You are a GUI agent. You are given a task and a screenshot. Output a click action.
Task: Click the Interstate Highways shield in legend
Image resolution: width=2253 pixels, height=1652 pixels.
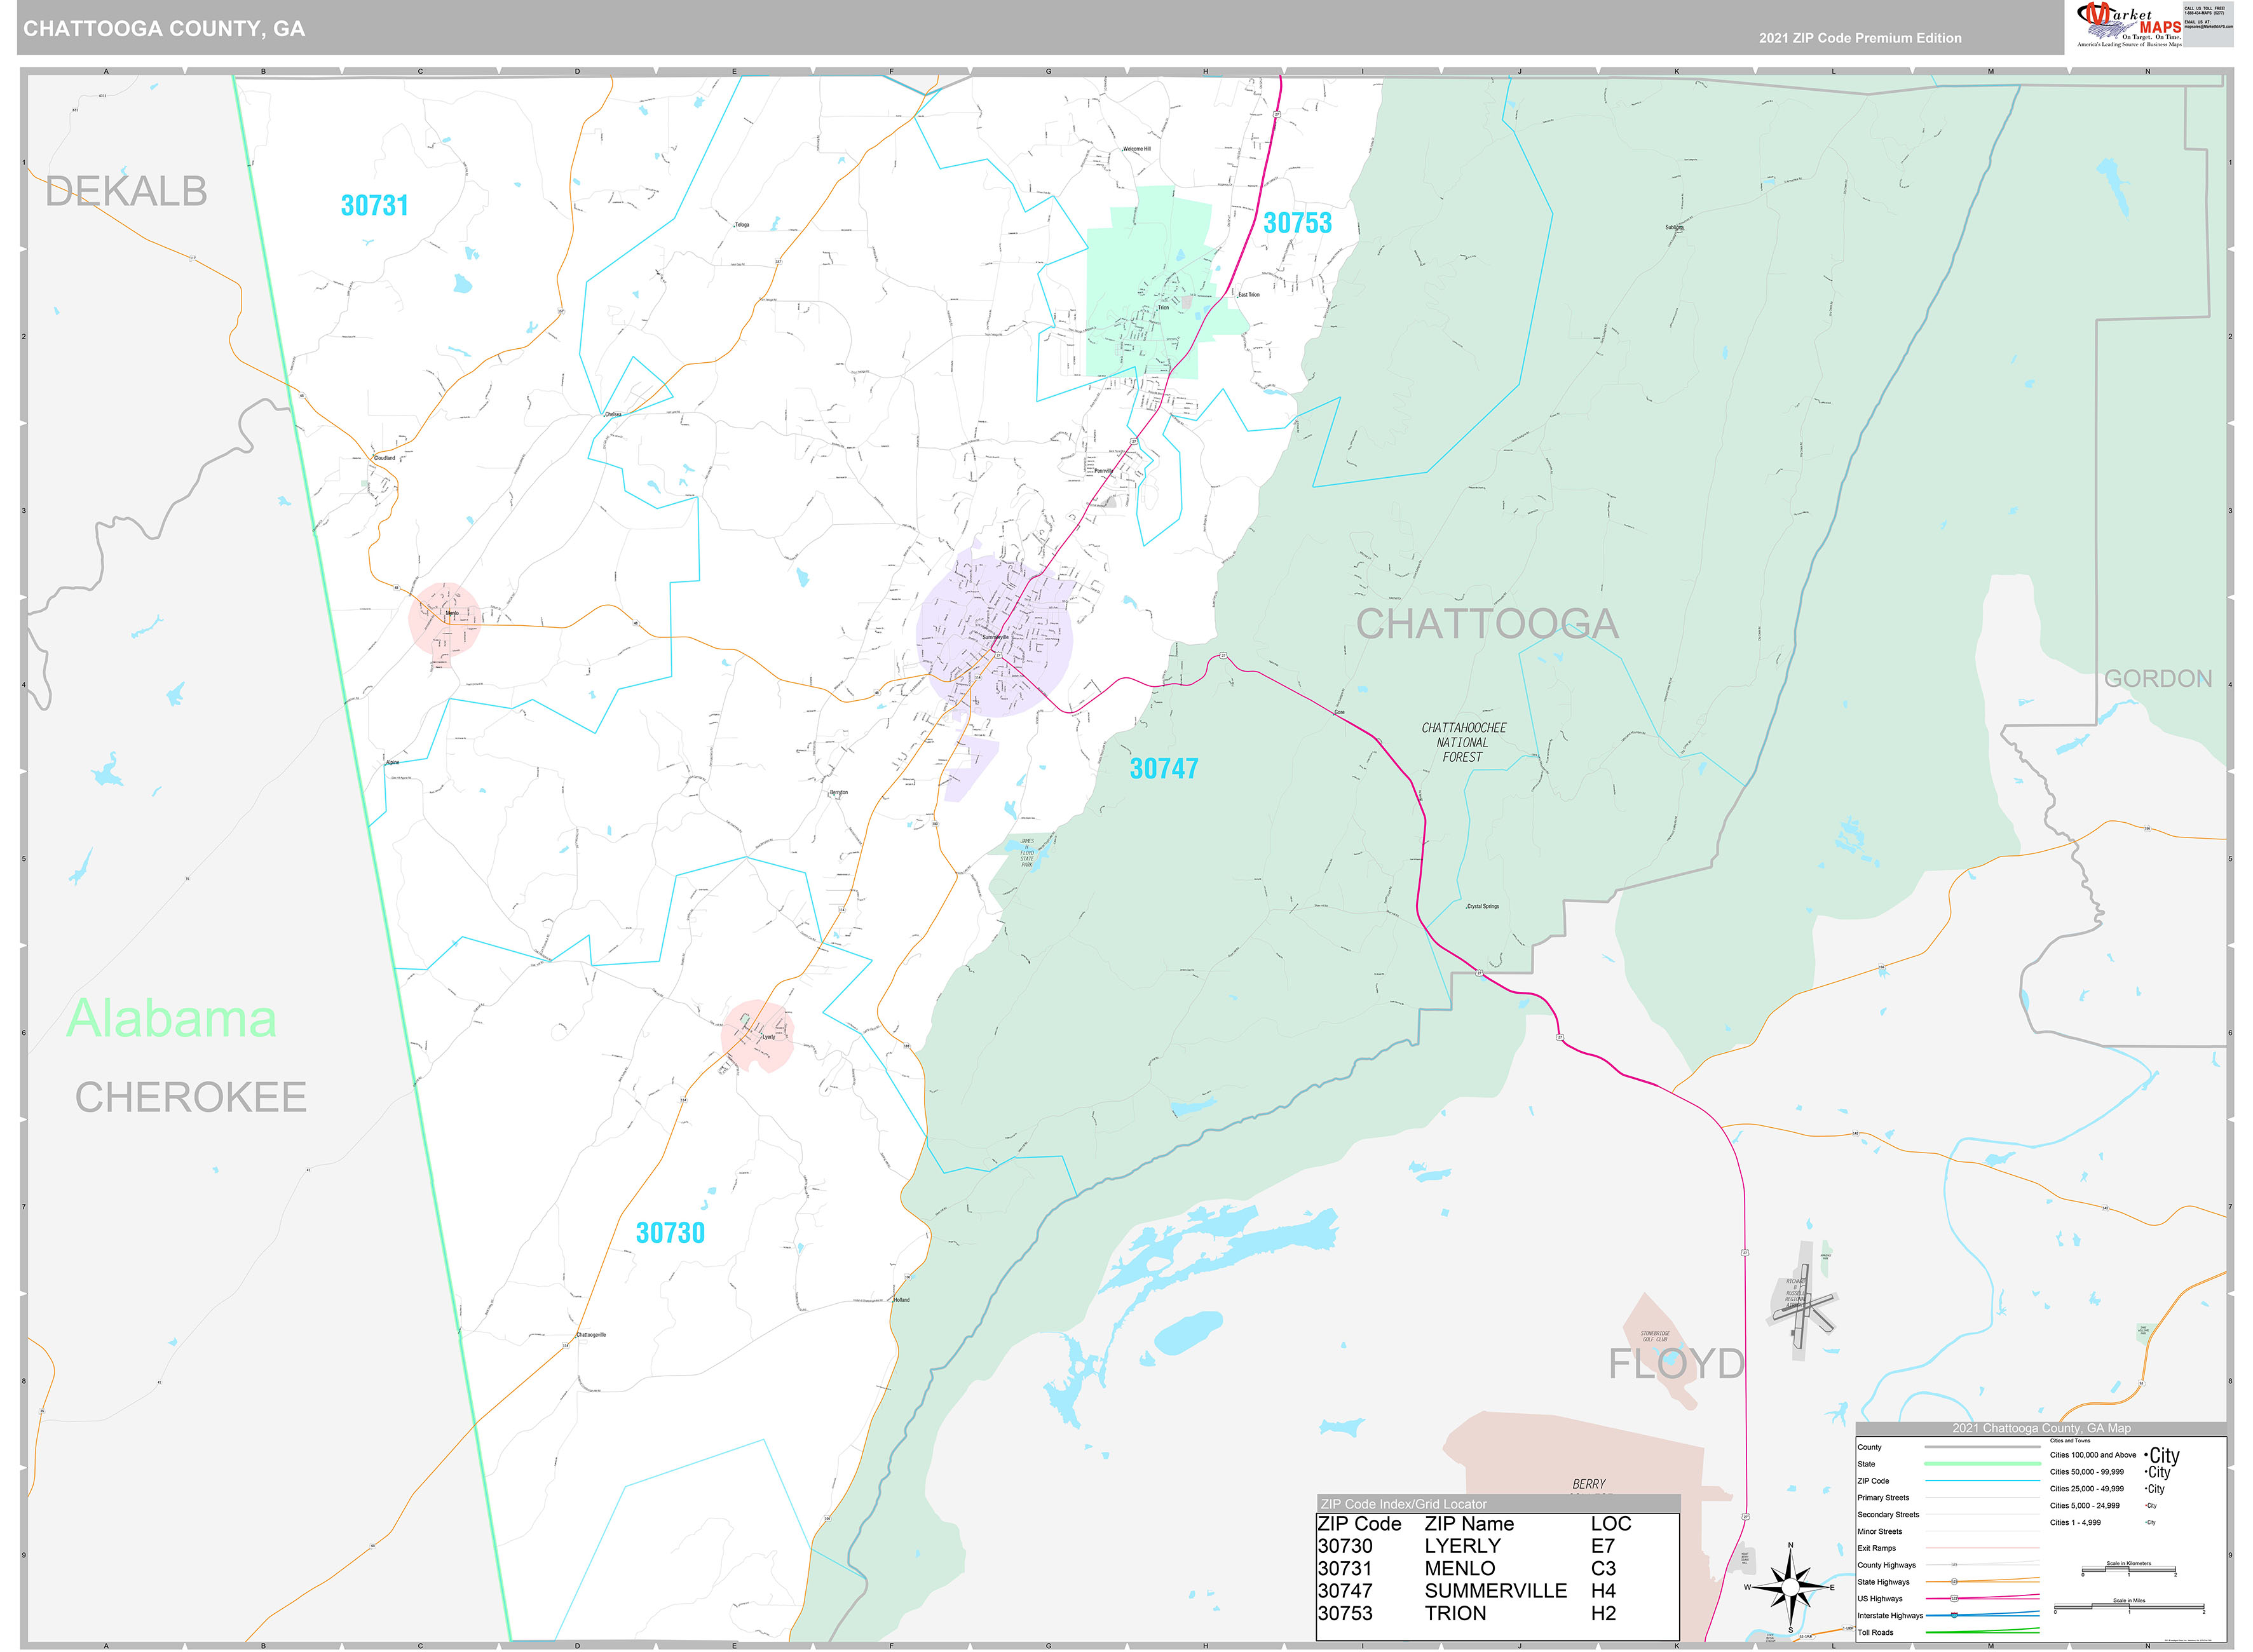[x=1955, y=1615]
